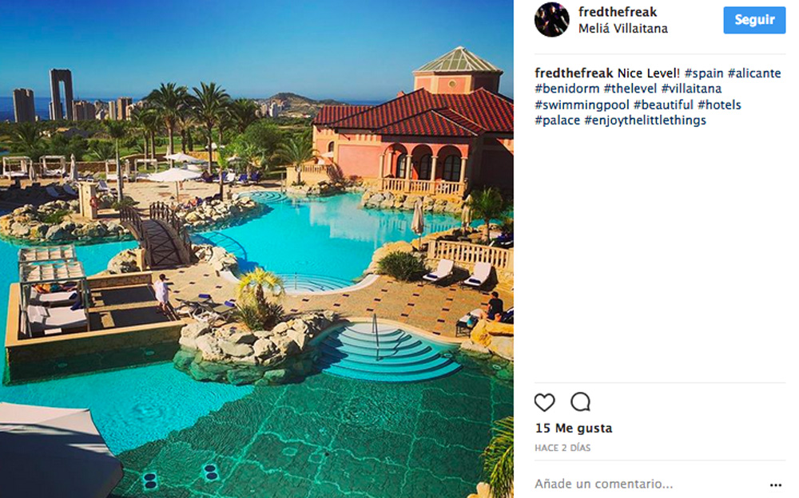Open the #hotels hashtag
The image size is (799, 498).
click(720, 105)
